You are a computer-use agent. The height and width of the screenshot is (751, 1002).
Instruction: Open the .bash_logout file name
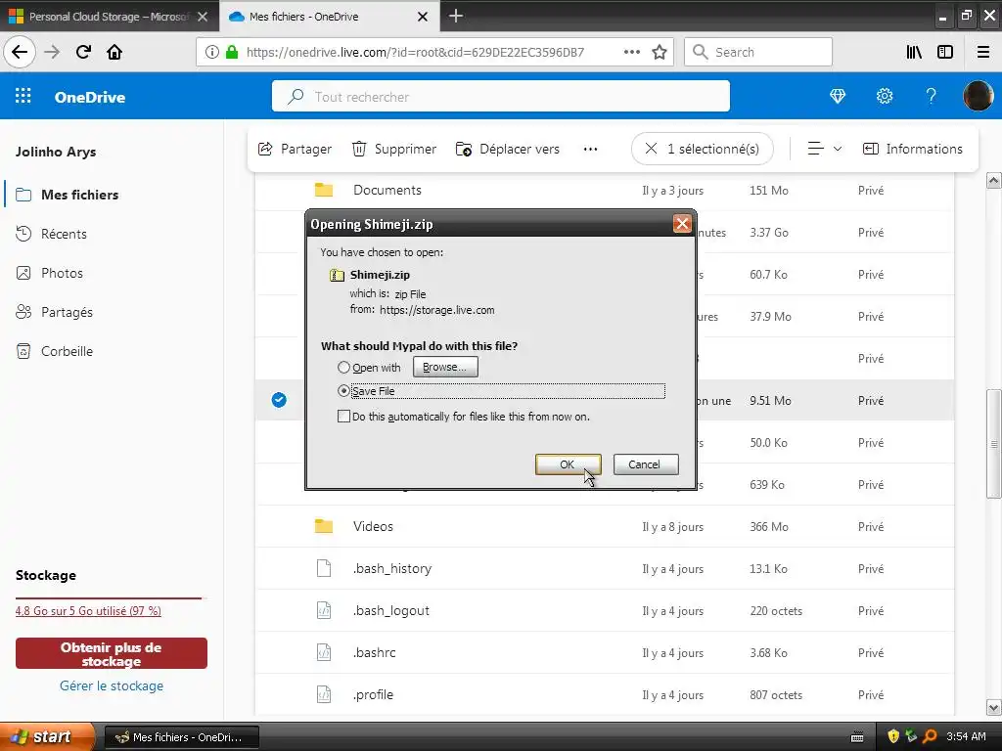(x=391, y=610)
